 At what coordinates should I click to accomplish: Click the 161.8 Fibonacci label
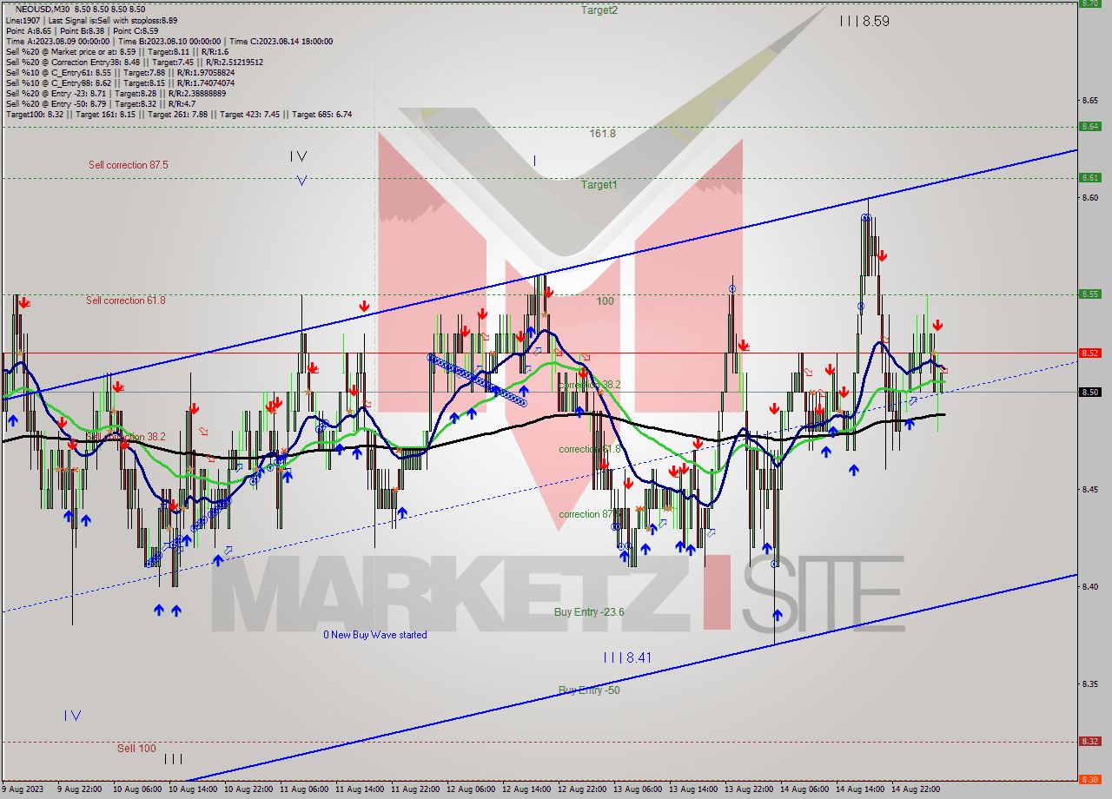click(602, 134)
